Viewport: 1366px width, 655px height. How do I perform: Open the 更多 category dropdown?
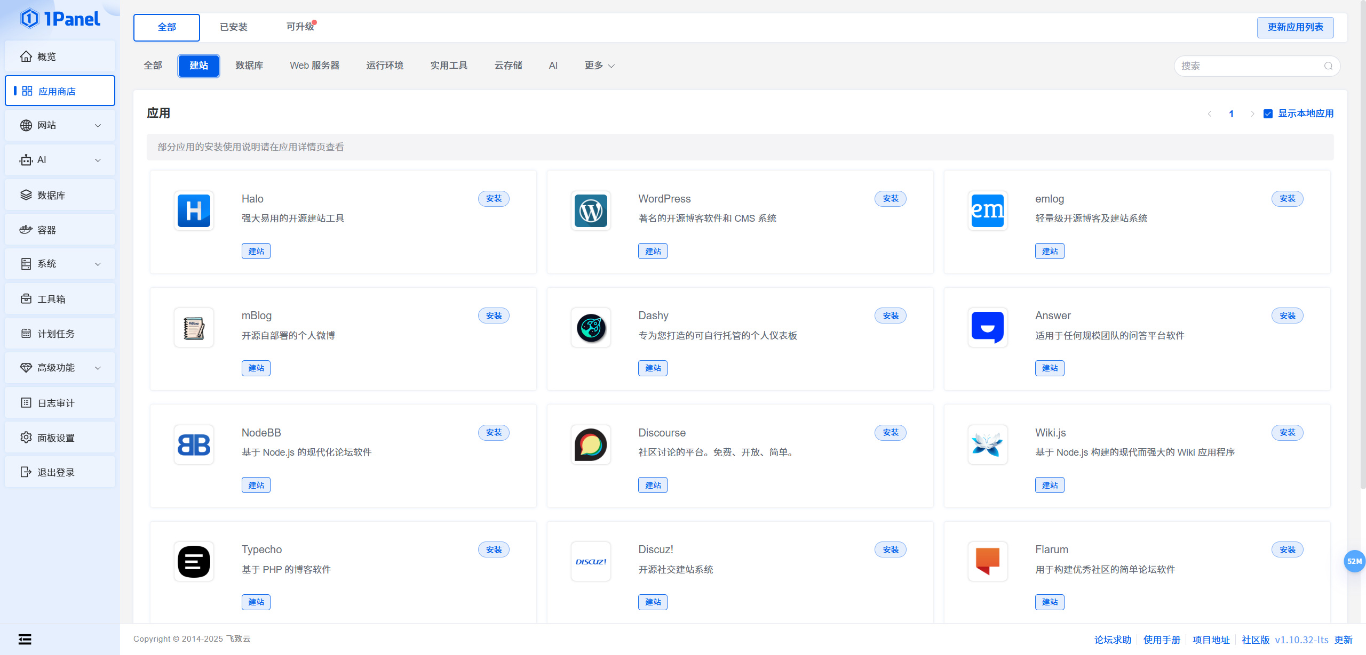point(599,66)
